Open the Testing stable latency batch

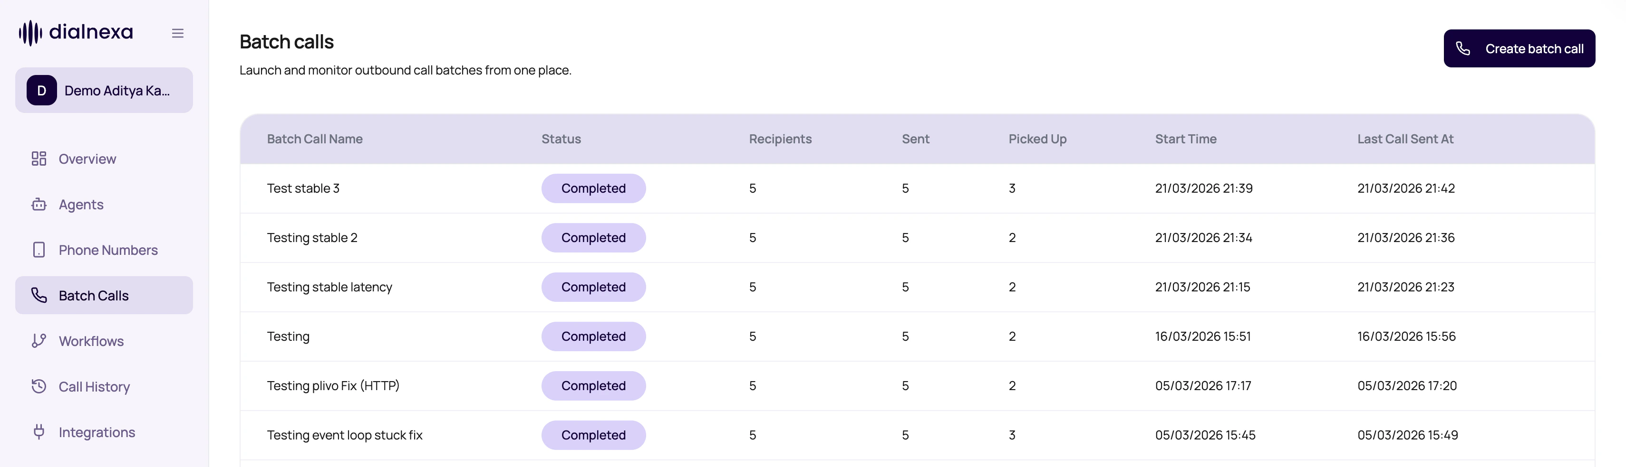pyautogui.click(x=917, y=287)
